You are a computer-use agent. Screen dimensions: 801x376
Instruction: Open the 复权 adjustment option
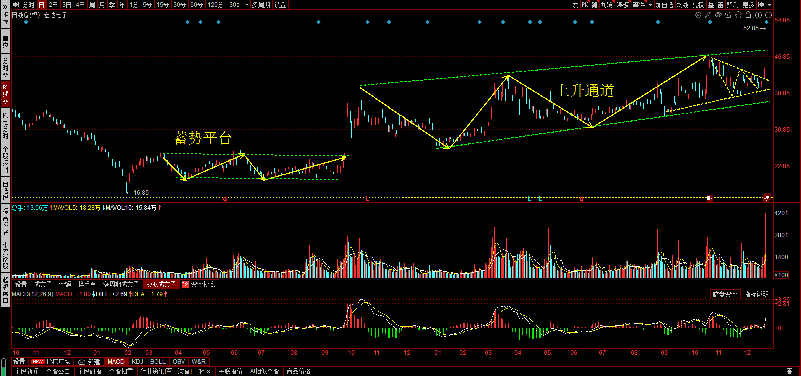tap(698, 5)
